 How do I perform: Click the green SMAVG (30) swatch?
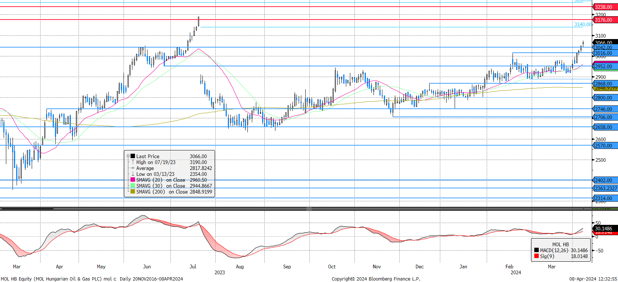133,186
